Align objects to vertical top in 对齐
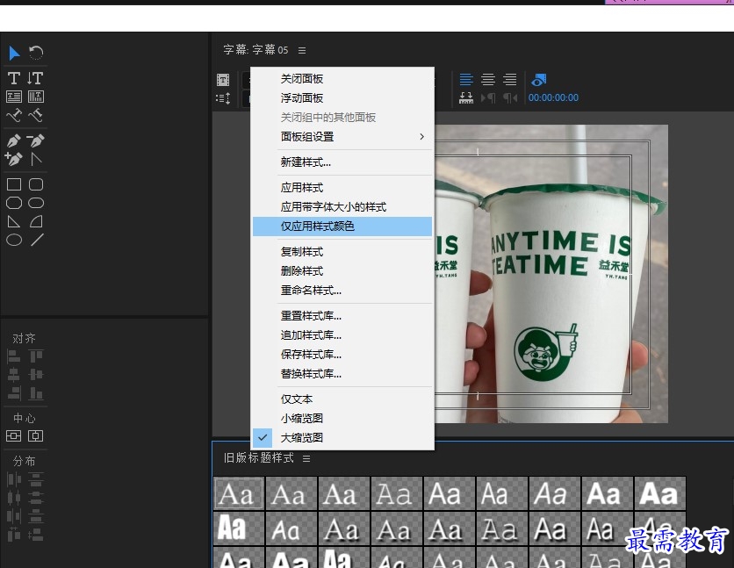The image size is (734, 568). [x=36, y=356]
